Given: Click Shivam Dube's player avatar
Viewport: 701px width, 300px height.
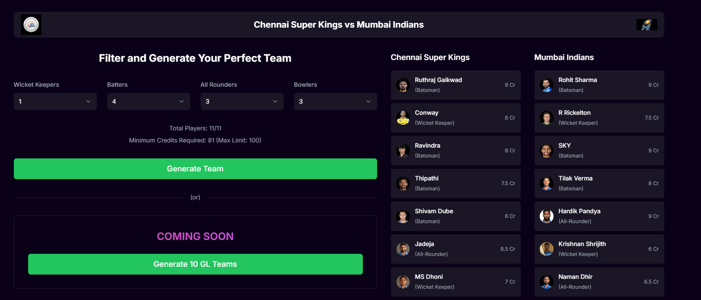Looking at the screenshot, I should pyautogui.click(x=403, y=216).
